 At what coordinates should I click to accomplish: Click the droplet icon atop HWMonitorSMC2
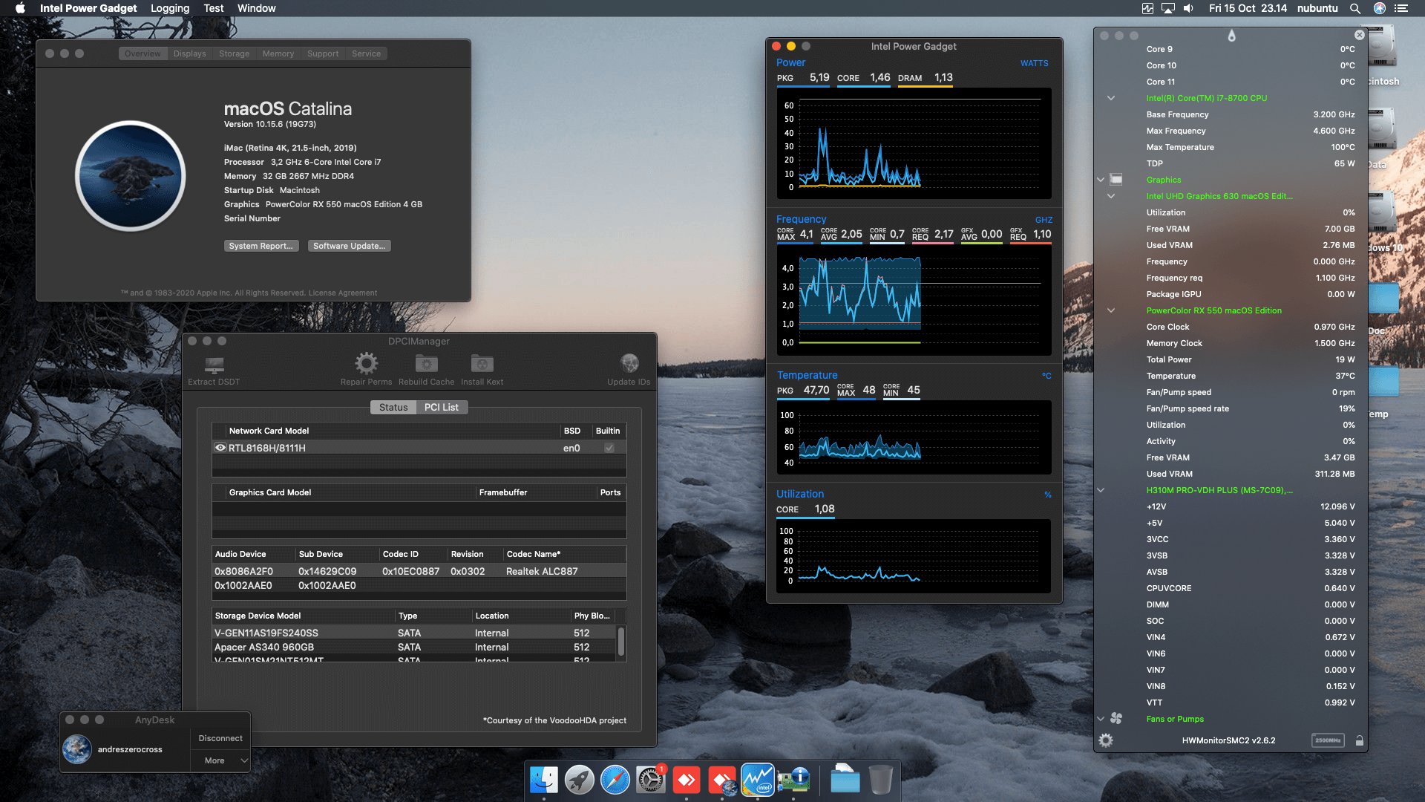click(1231, 36)
